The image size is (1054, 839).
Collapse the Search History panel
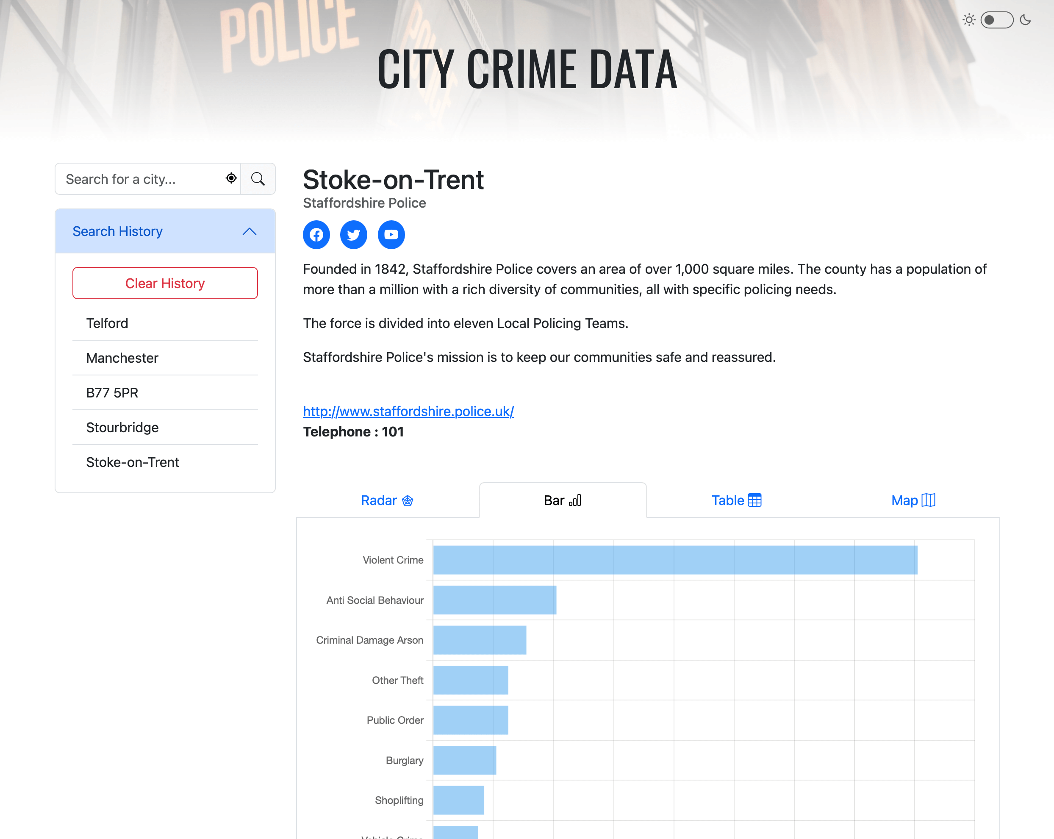[250, 231]
